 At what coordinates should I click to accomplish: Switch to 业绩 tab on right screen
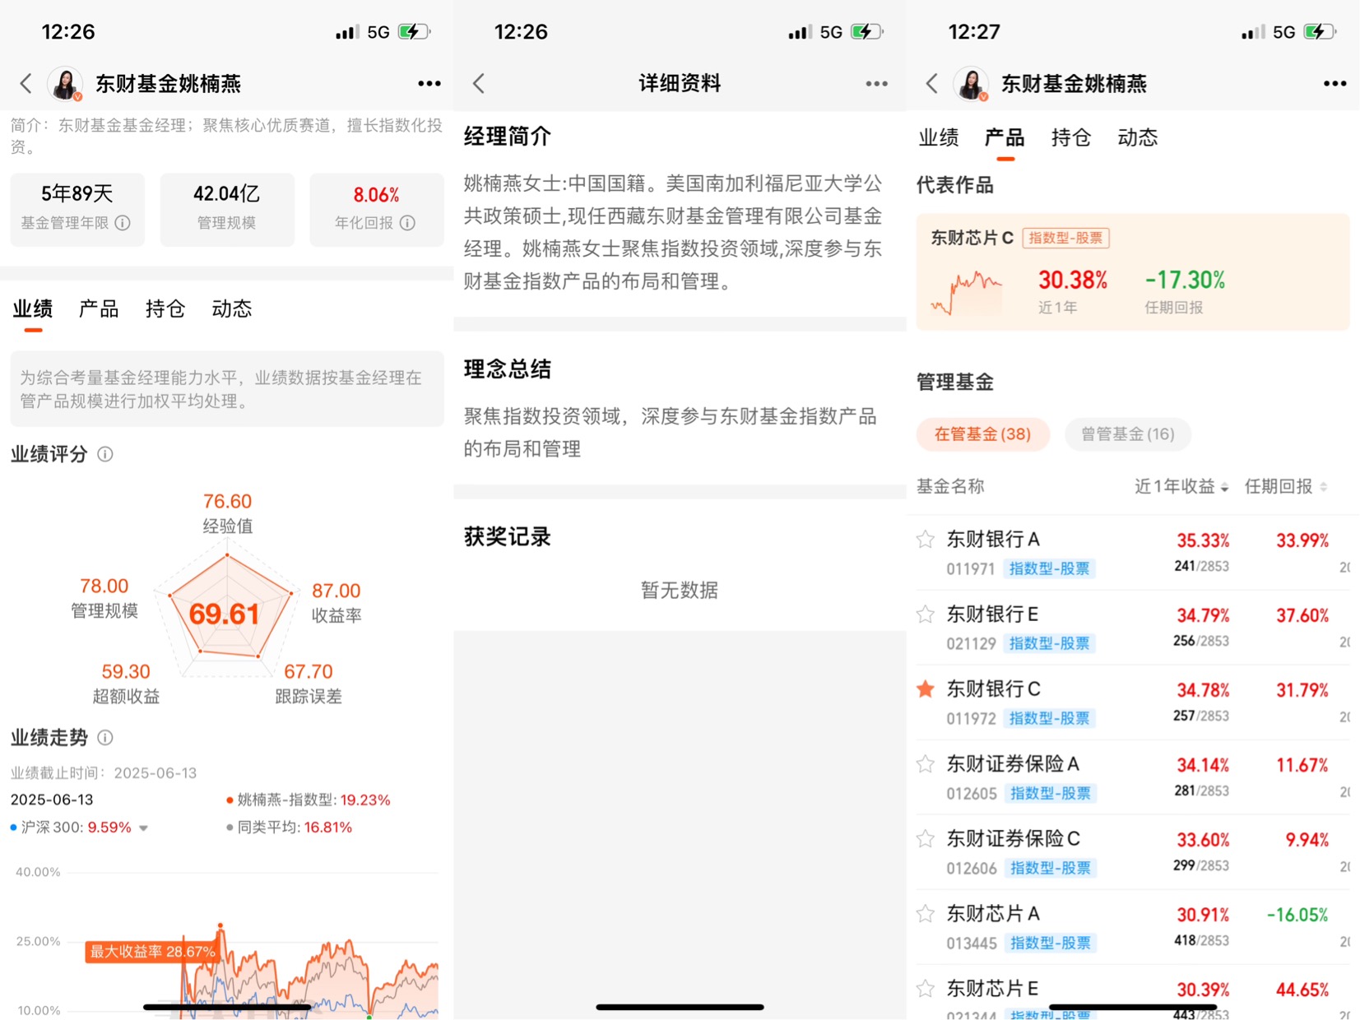coord(939,137)
